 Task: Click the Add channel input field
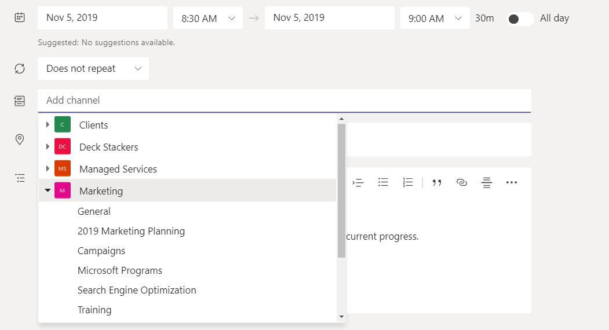point(284,101)
